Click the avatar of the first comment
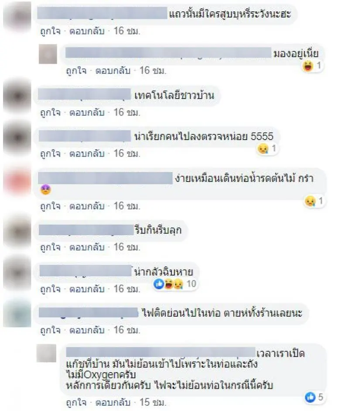The image size is (349, 411). coord(17,16)
